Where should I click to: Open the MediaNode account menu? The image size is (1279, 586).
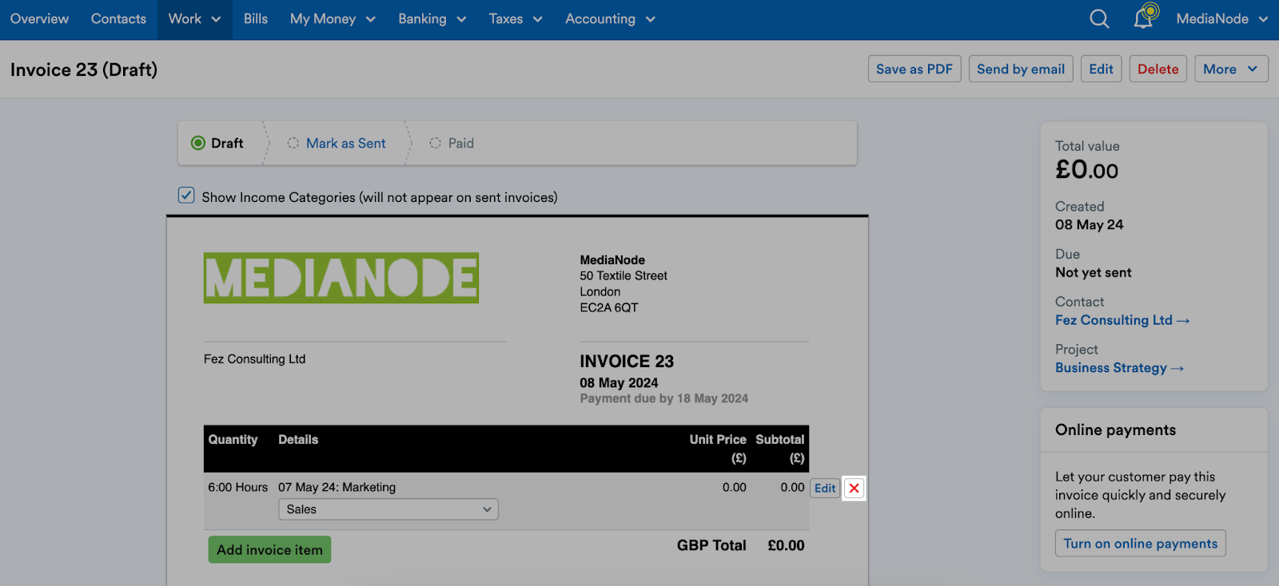[1221, 19]
